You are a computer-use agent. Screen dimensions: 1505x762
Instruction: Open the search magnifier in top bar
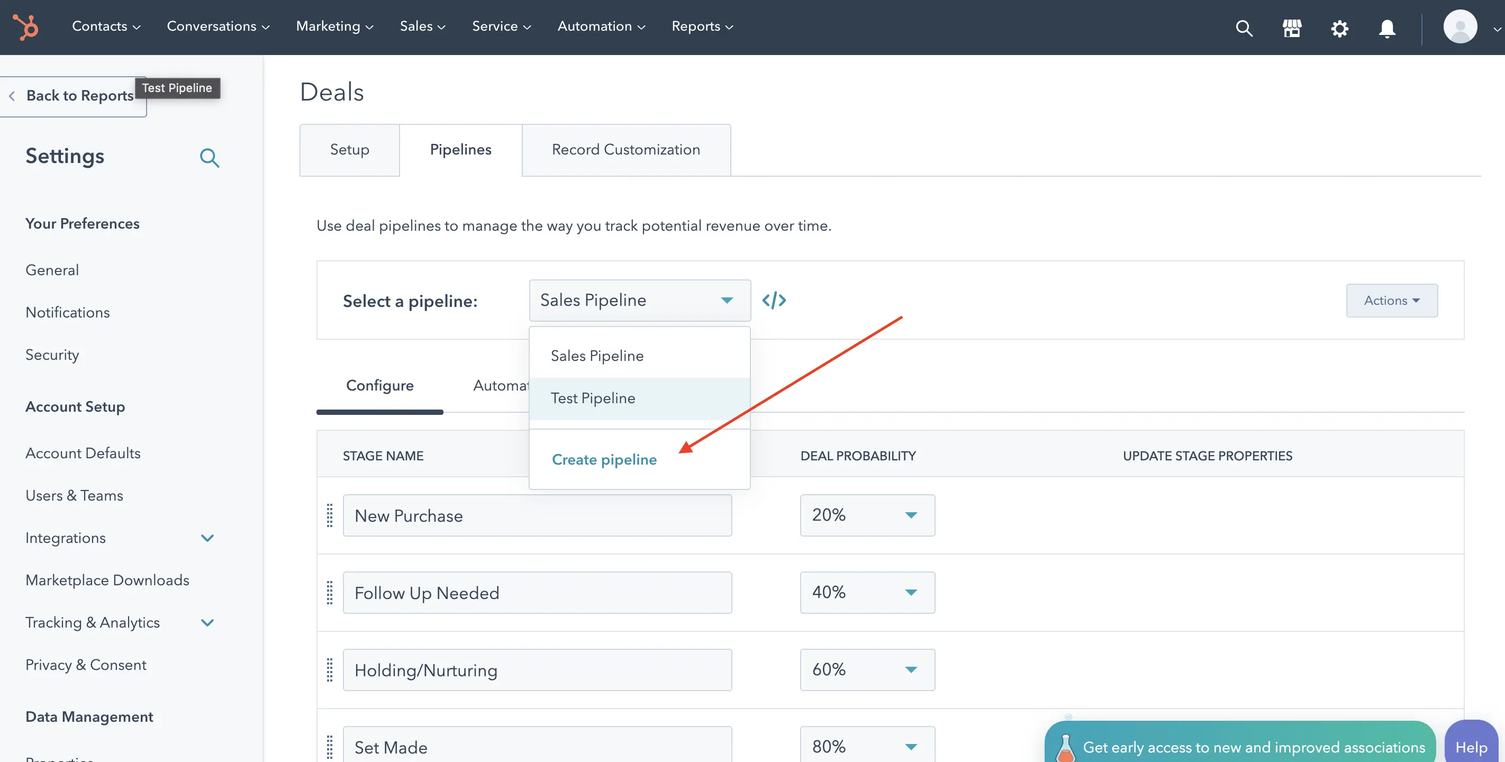coord(1244,28)
